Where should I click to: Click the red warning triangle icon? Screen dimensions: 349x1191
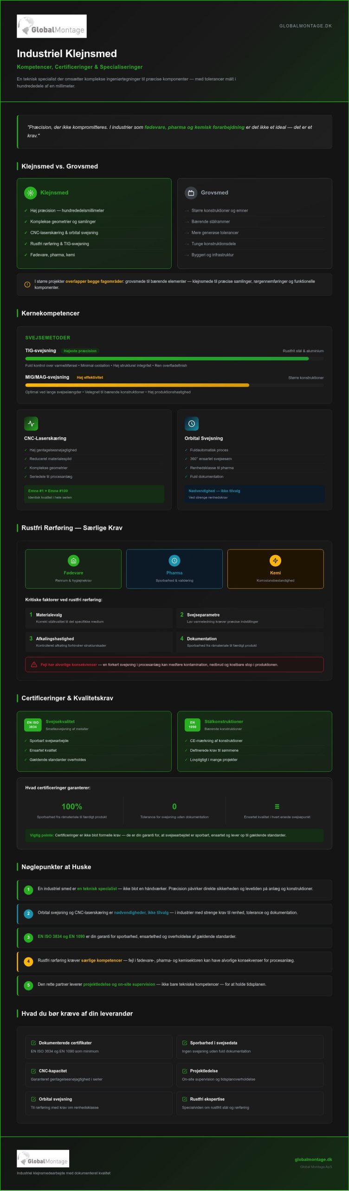(x=34, y=664)
